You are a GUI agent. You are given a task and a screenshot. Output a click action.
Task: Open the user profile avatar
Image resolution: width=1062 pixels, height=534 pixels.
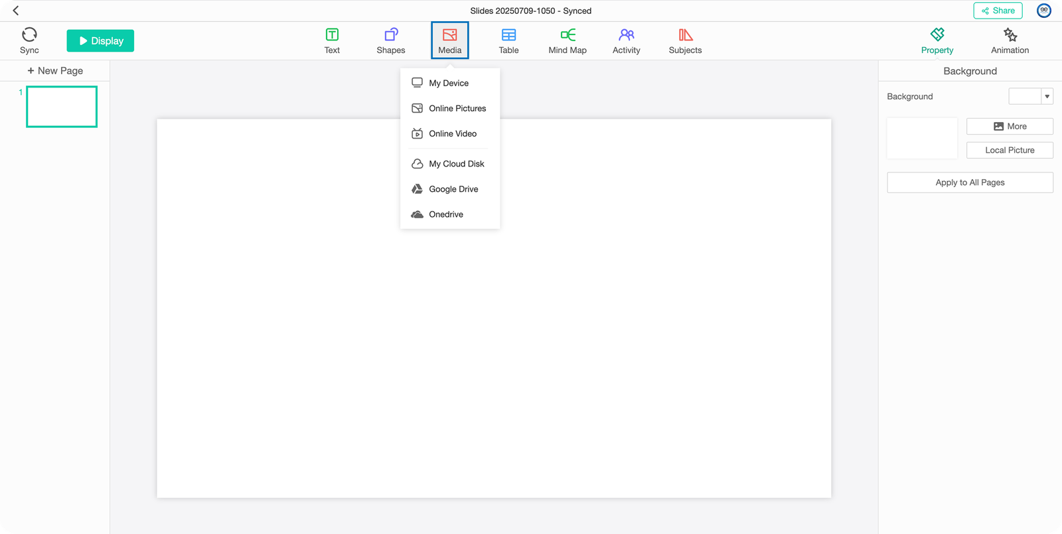(x=1044, y=11)
